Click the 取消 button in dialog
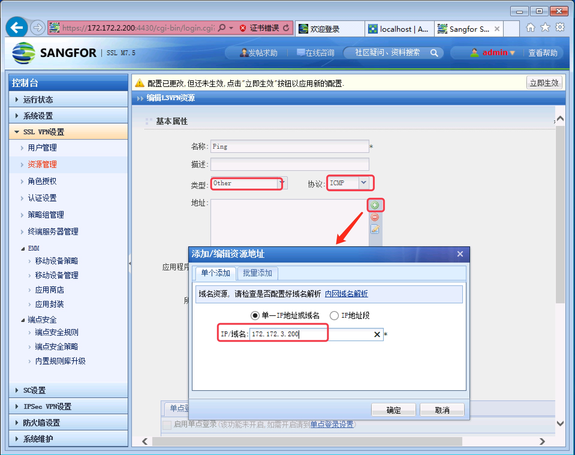 click(x=442, y=410)
